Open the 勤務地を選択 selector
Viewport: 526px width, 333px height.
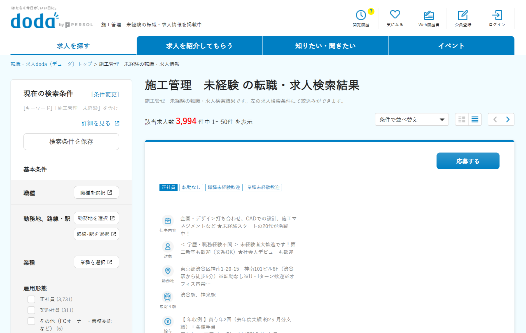pyautogui.click(x=96, y=218)
